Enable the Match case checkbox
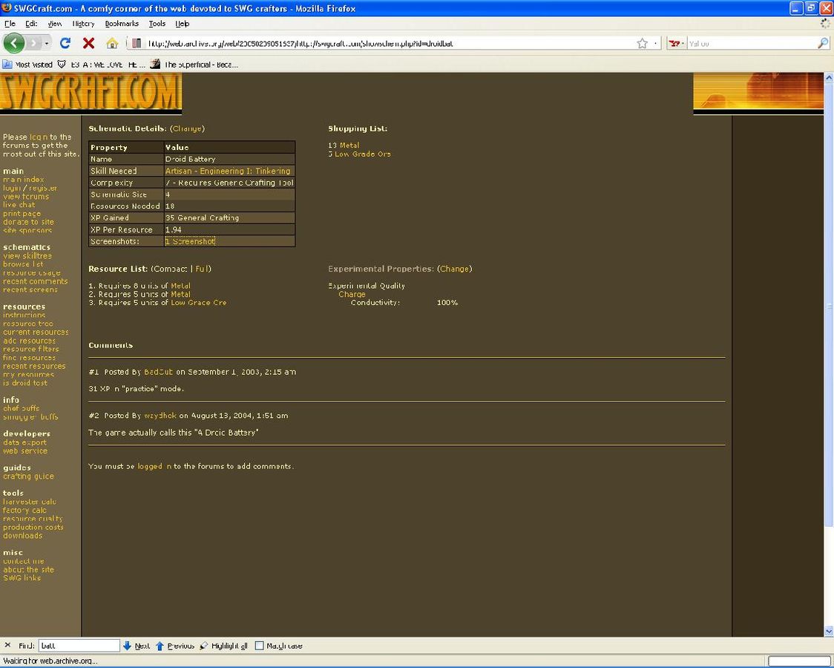This screenshot has height=668, width=834. [x=259, y=646]
